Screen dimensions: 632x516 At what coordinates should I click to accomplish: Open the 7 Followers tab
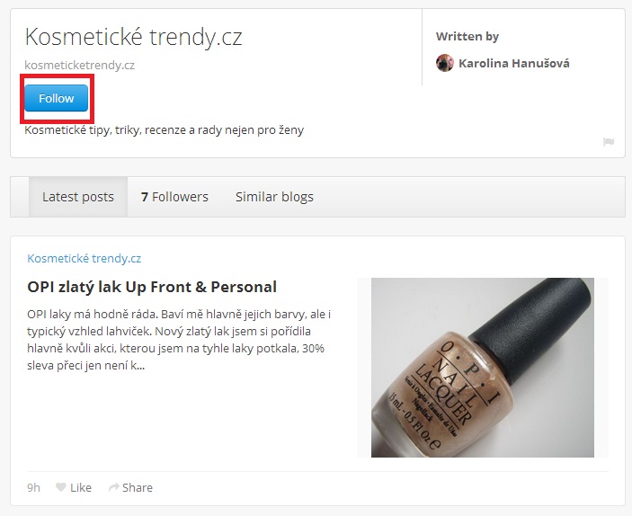[174, 197]
